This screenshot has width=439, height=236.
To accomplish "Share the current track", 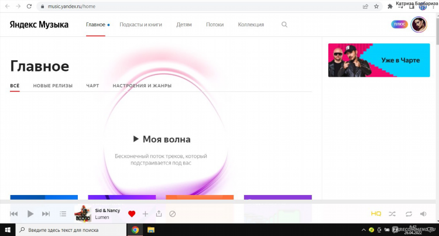I will coord(159,214).
